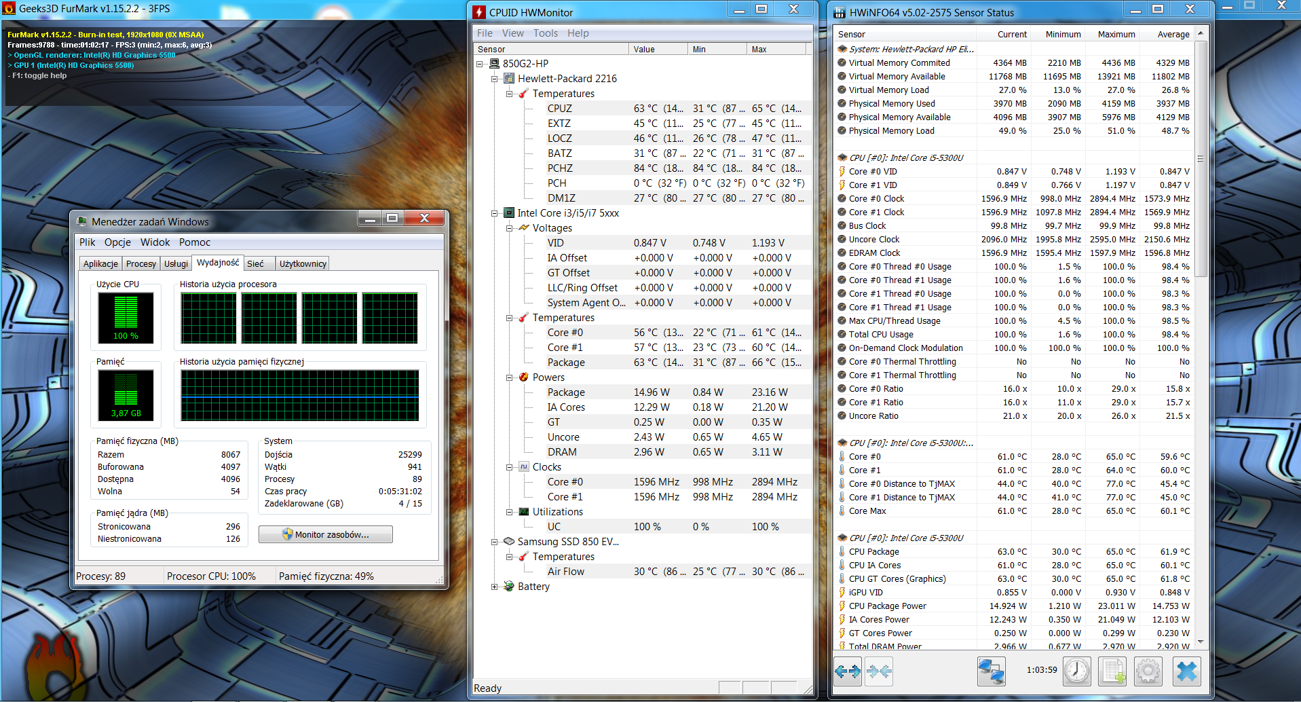
Task: Open Opcje menu in Task Manager
Action: 117,242
